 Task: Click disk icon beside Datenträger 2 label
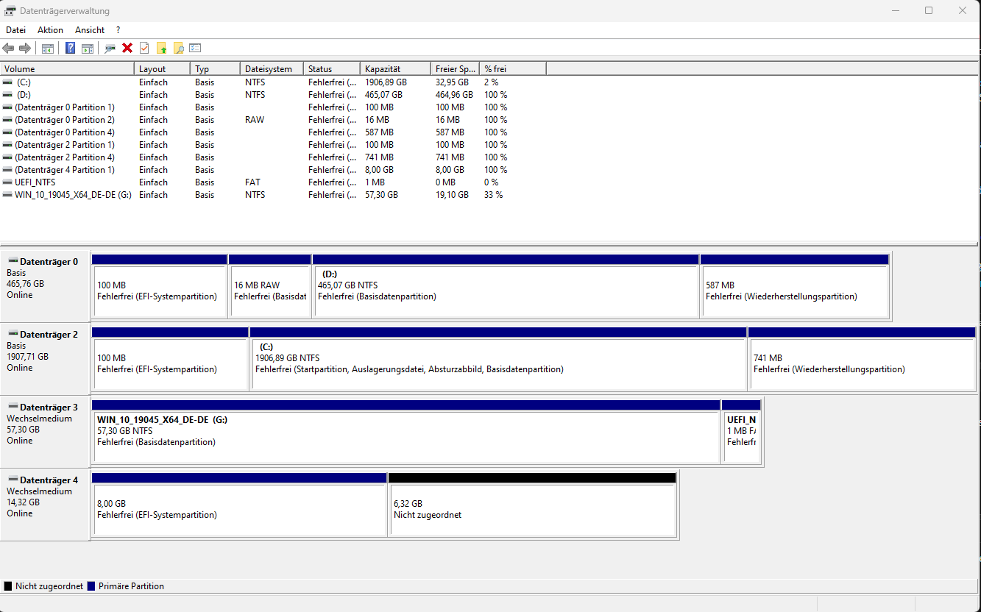point(13,334)
